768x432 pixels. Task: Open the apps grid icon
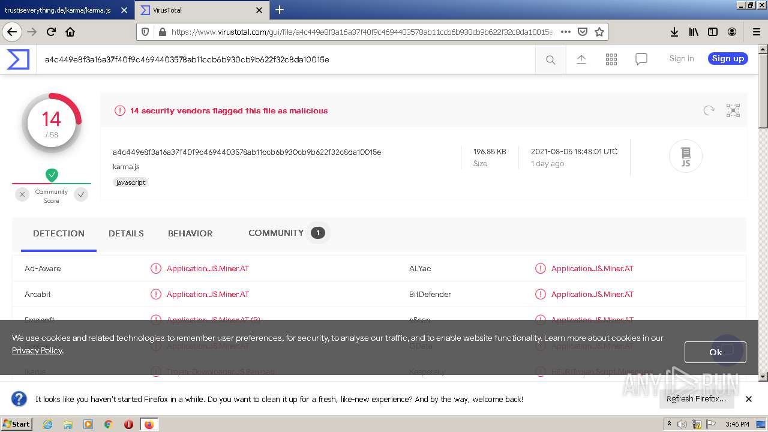pos(611,59)
